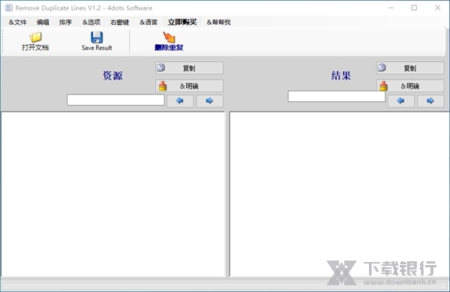Image resolution: width=450 pixels, height=292 pixels.
Task: Go to next match in 结果 panel
Action: pos(430,100)
